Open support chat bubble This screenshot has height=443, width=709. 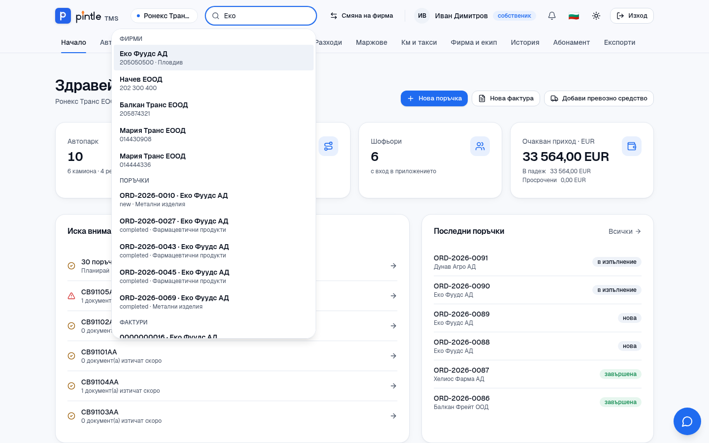coord(687,421)
